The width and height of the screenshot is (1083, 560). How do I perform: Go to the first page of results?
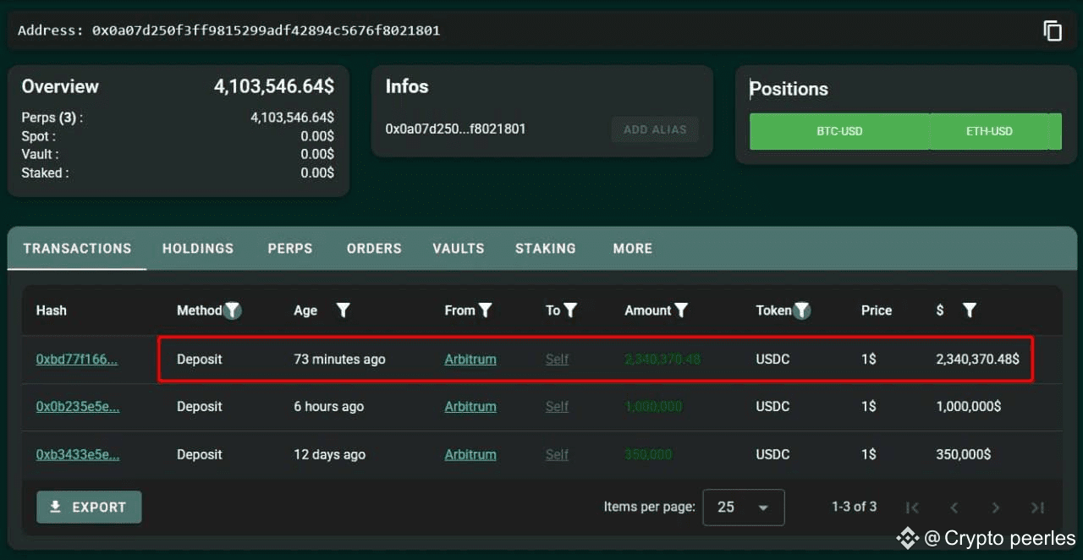tap(912, 508)
